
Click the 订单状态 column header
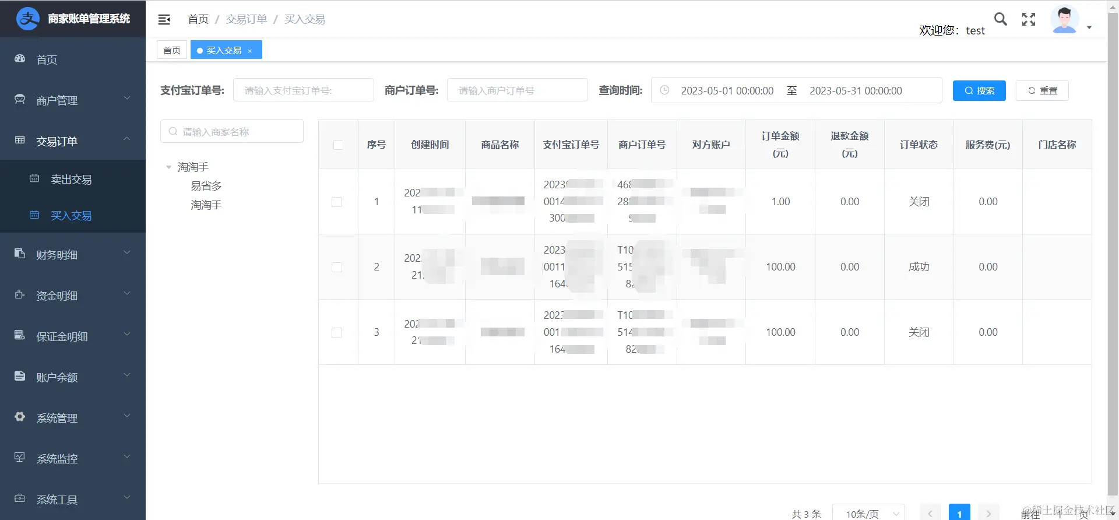pyautogui.click(x=919, y=145)
